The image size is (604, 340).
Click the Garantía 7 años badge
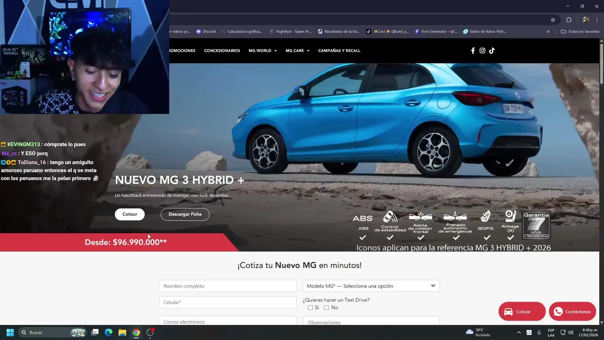tap(537, 225)
